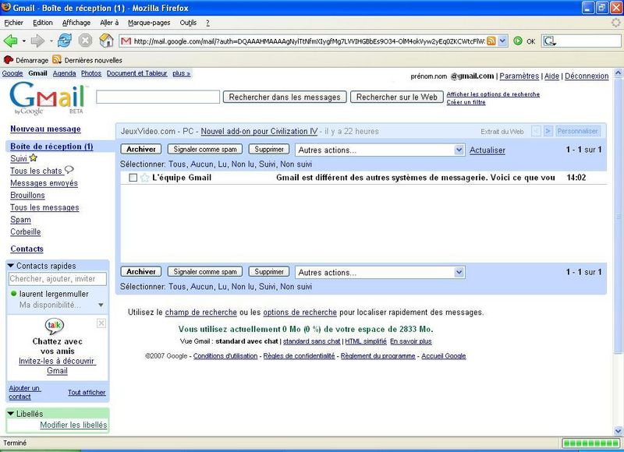Click the yellow star next to Suivi
Screen dimensions: 624x452
click(34, 158)
